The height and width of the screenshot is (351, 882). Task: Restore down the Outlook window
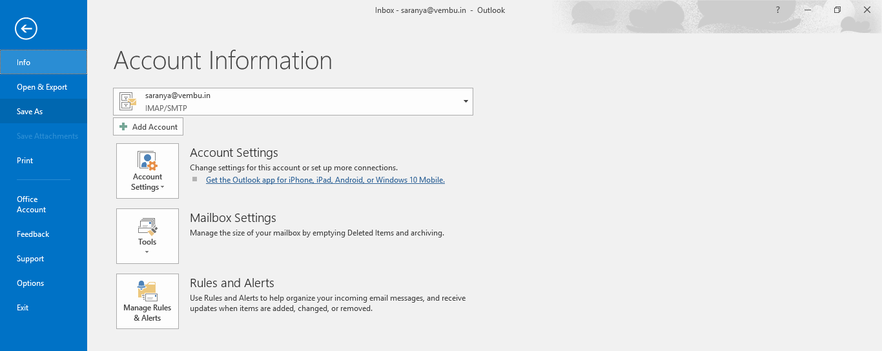coord(837,10)
